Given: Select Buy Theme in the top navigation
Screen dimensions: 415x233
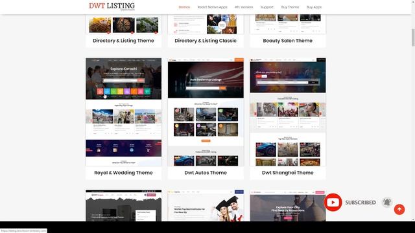Looking at the screenshot, I should [290, 7].
